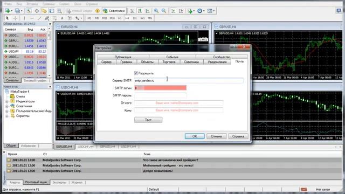Toggle the Navigator panel toolbar icon
Screen dimensions: 345x194
tap(44, 11)
